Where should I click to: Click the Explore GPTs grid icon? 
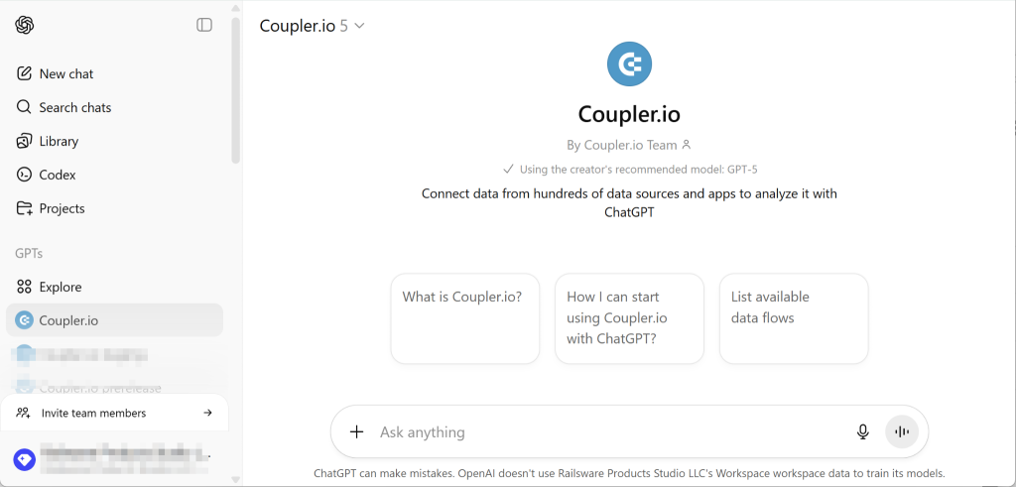pyautogui.click(x=25, y=287)
